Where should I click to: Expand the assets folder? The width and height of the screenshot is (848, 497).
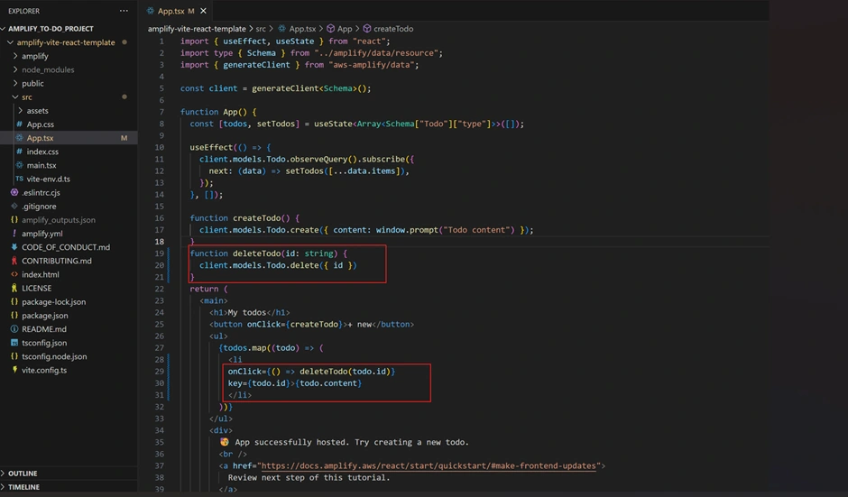21,110
